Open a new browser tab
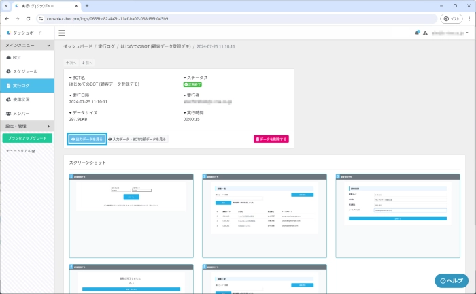 87,5
